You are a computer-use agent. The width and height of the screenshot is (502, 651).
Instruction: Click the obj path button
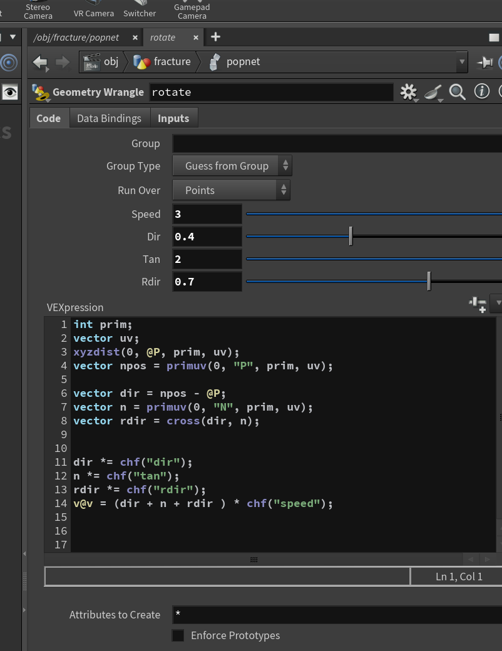[x=101, y=62]
